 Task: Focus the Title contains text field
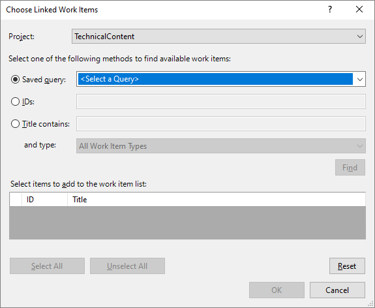221,124
